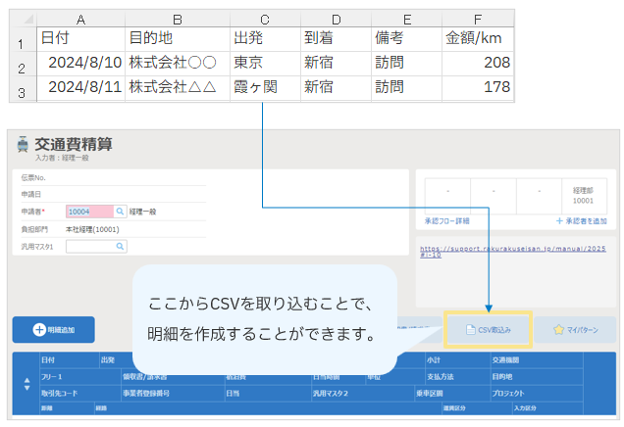The image size is (624, 427).
Task: Click the 明細追加 plus button
Action: pyautogui.click(x=55, y=331)
